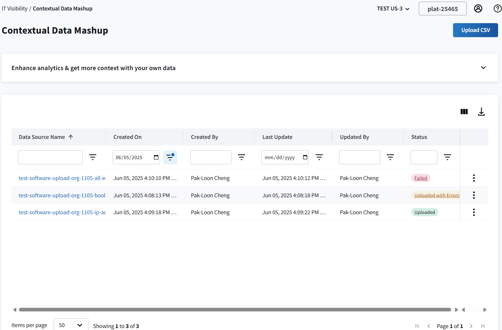The height and width of the screenshot is (330, 502).
Task: Open Items per page dropdown
Action: [x=71, y=325]
